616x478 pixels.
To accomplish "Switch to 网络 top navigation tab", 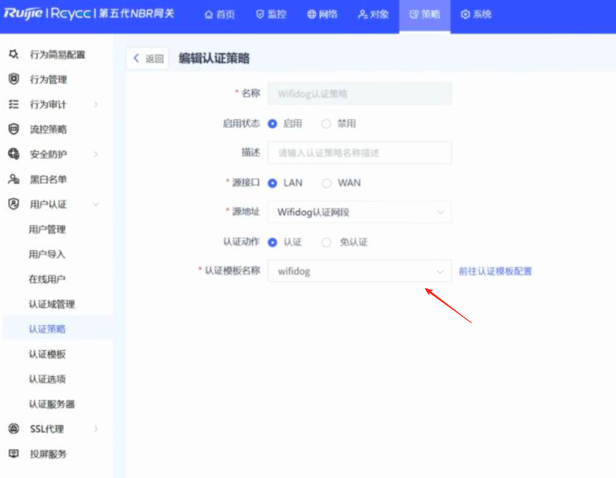I will click(322, 14).
